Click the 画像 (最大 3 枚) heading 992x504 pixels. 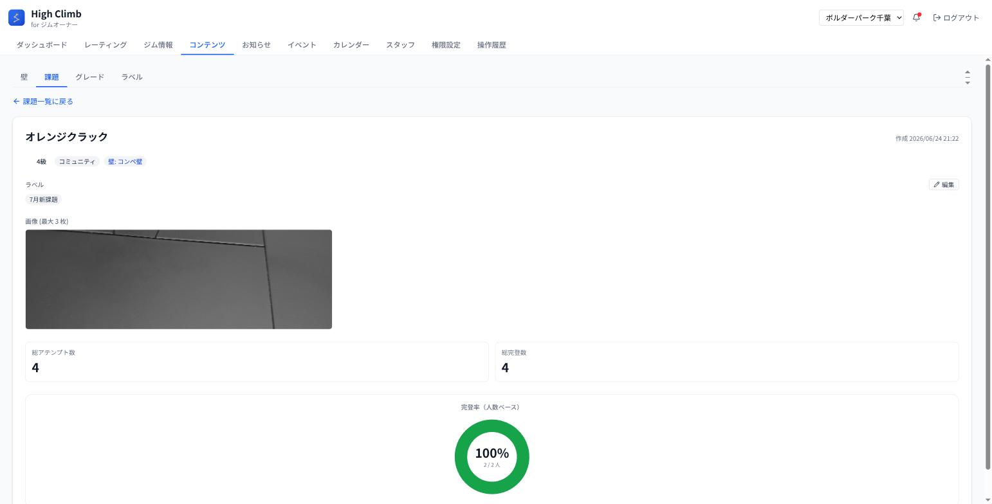click(x=47, y=221)
